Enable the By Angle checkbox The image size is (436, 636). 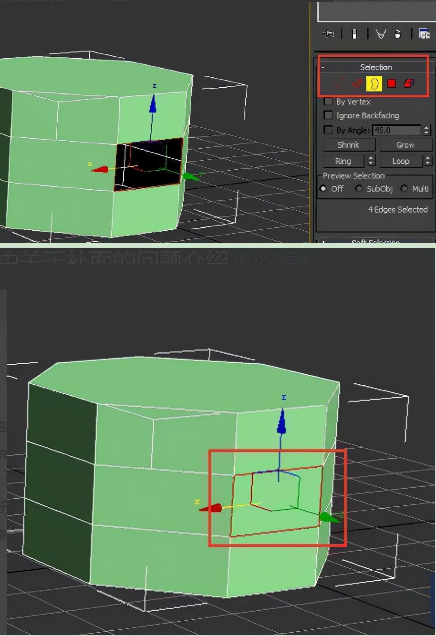[328, 130]
